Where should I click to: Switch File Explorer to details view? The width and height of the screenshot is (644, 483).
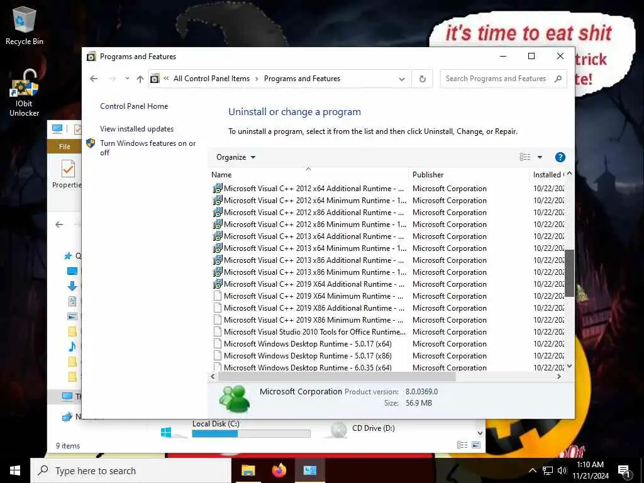462,445
